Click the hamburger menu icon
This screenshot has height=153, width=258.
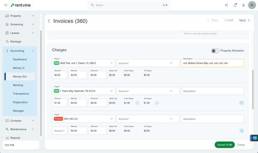click(6, 5)
